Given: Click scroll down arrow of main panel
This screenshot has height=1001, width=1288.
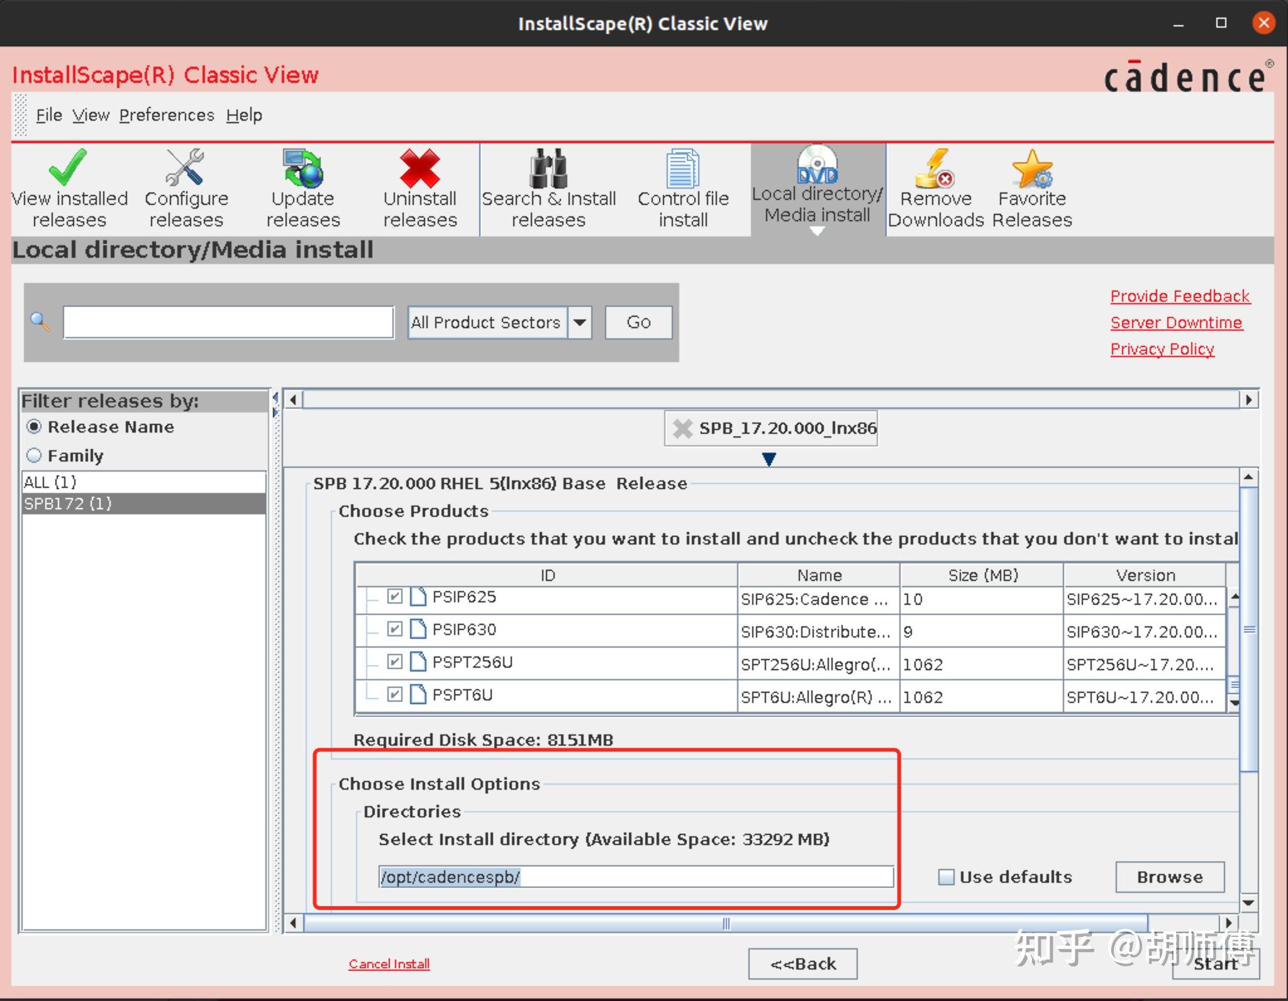Looking at the screenshot, I should [1248, 903].
